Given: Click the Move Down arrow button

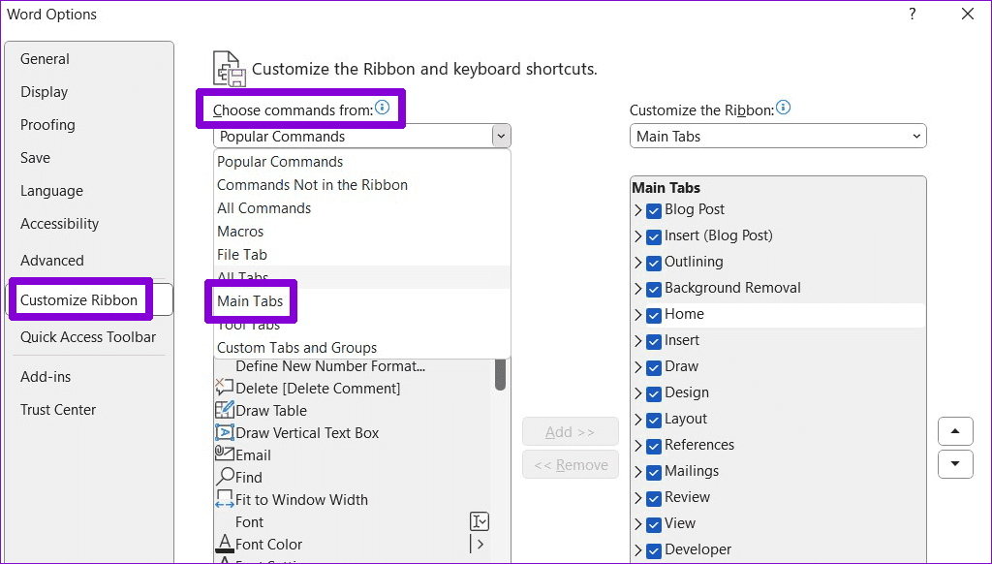Looking at the screenshot, I should coord(955,464).
